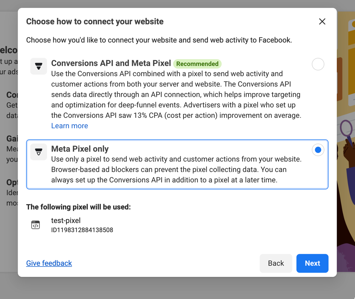This screenshot has height=299, width=355.
Task: Select the Conversions API and Meta Pixel radio button
Action: pyautogui.click(x=318, y=64)
